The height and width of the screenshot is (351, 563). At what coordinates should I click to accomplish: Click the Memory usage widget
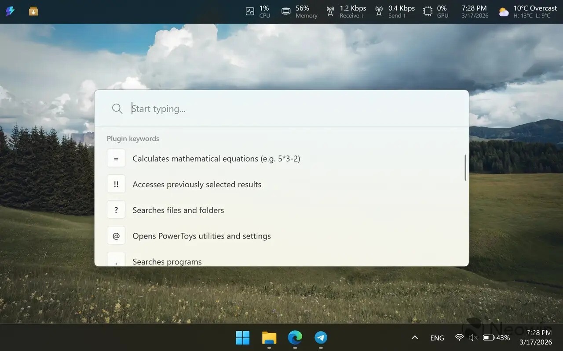point(300,11)
